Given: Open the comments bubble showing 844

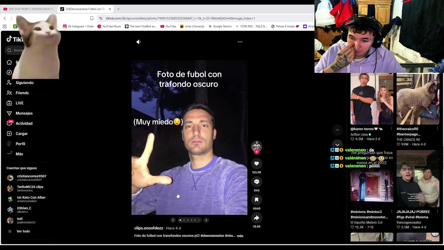Looking at the screenshot, I should pos(257,182).
